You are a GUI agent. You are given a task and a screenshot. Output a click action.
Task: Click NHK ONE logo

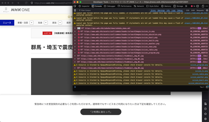click(20, 10)
